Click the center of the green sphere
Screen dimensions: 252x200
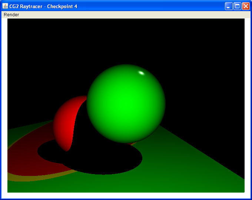click(x=126, y=104)
